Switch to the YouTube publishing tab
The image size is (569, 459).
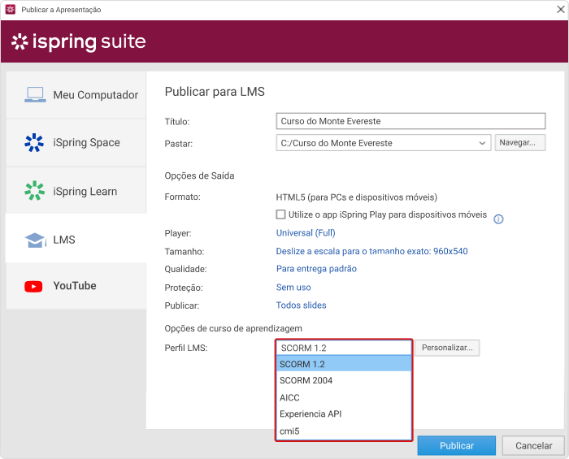pyautogui.click(x=76, y=286)
